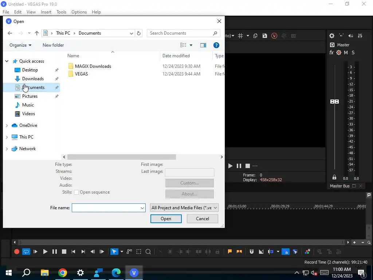
Task: Click the red Record button in transport bar
Action: [x=17, y=252]
